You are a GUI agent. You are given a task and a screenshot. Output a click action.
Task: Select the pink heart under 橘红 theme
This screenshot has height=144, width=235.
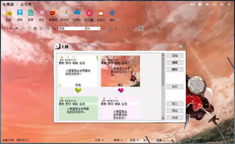click(x=121, y=90)
